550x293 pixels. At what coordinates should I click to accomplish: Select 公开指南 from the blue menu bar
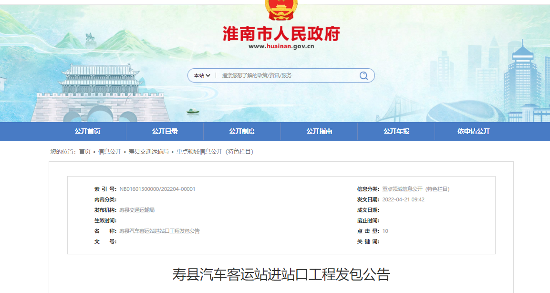pos(319,131)
